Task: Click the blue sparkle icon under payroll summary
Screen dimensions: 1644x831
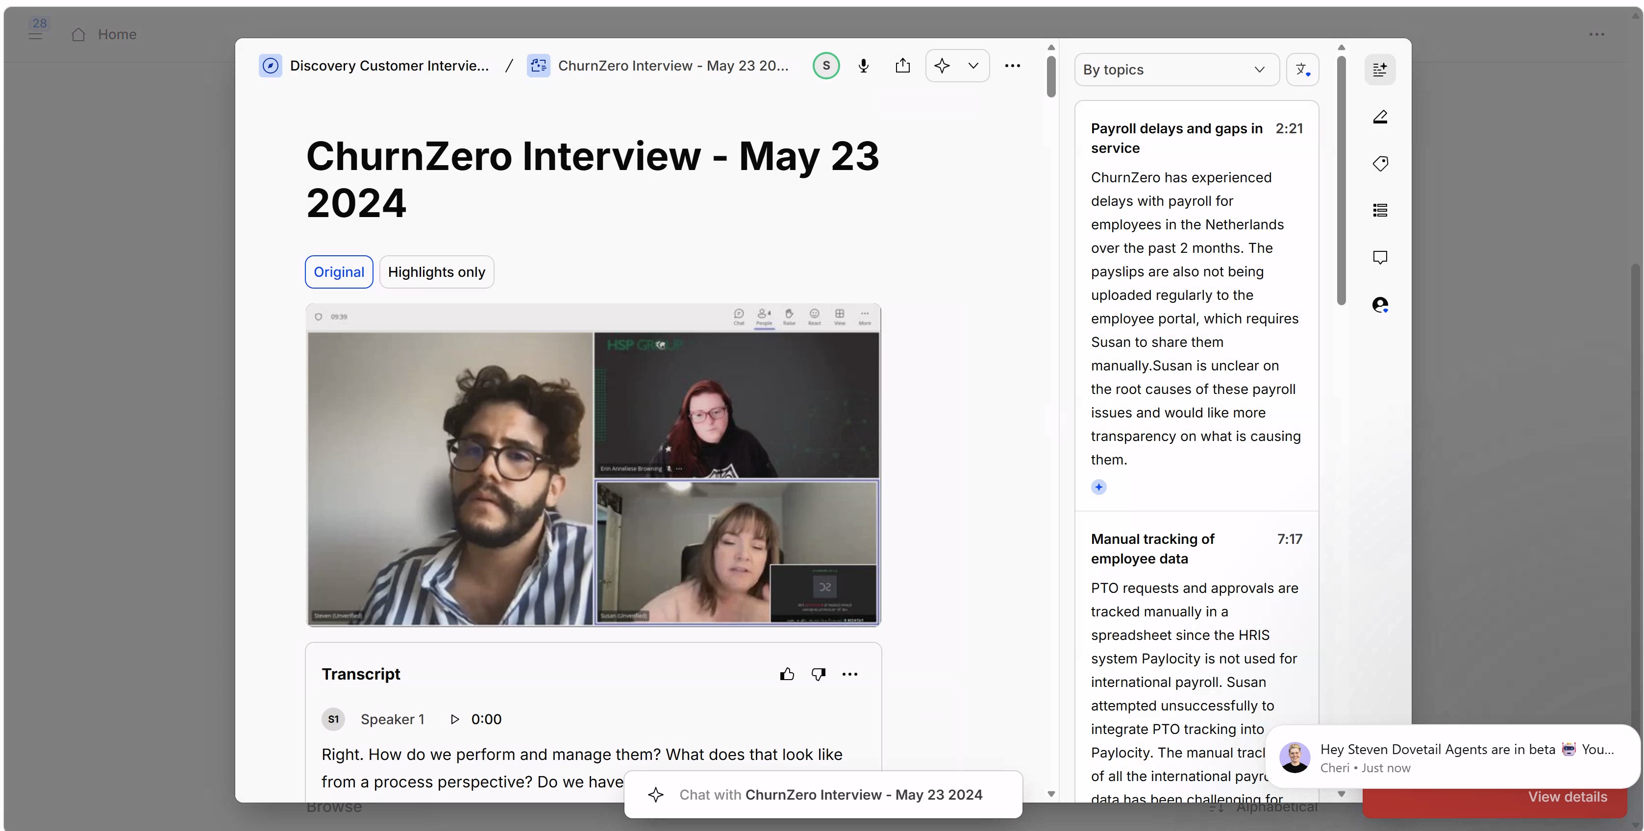Action: point(1098,487)
